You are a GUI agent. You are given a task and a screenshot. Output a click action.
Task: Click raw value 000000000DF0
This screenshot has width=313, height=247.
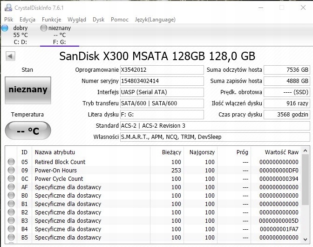click(279, 170)
